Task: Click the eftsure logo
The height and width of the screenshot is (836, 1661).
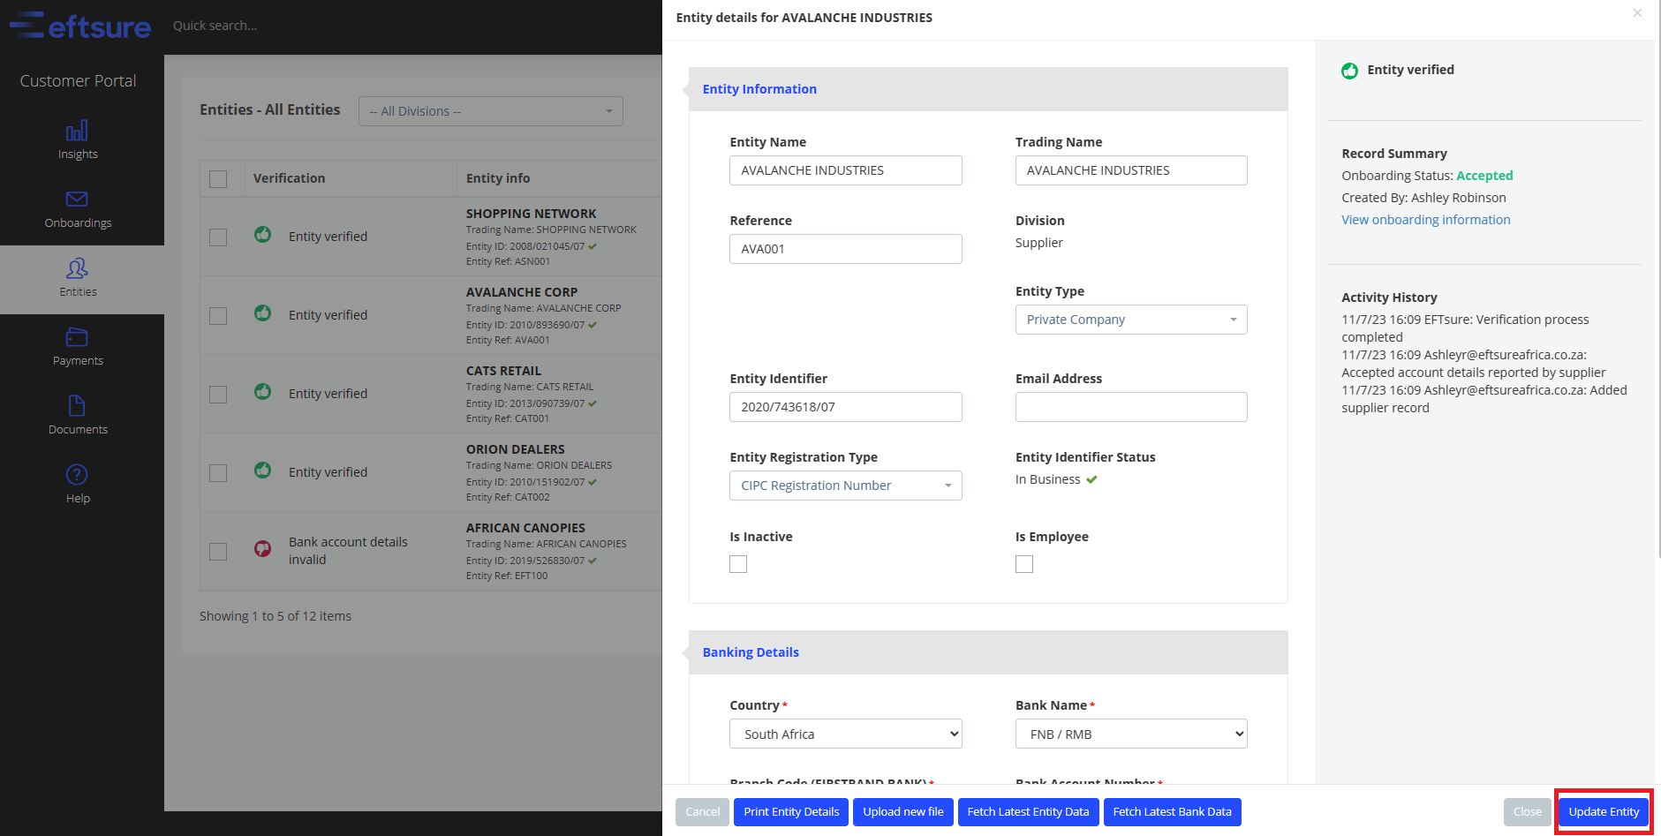Action: point(80,26)
